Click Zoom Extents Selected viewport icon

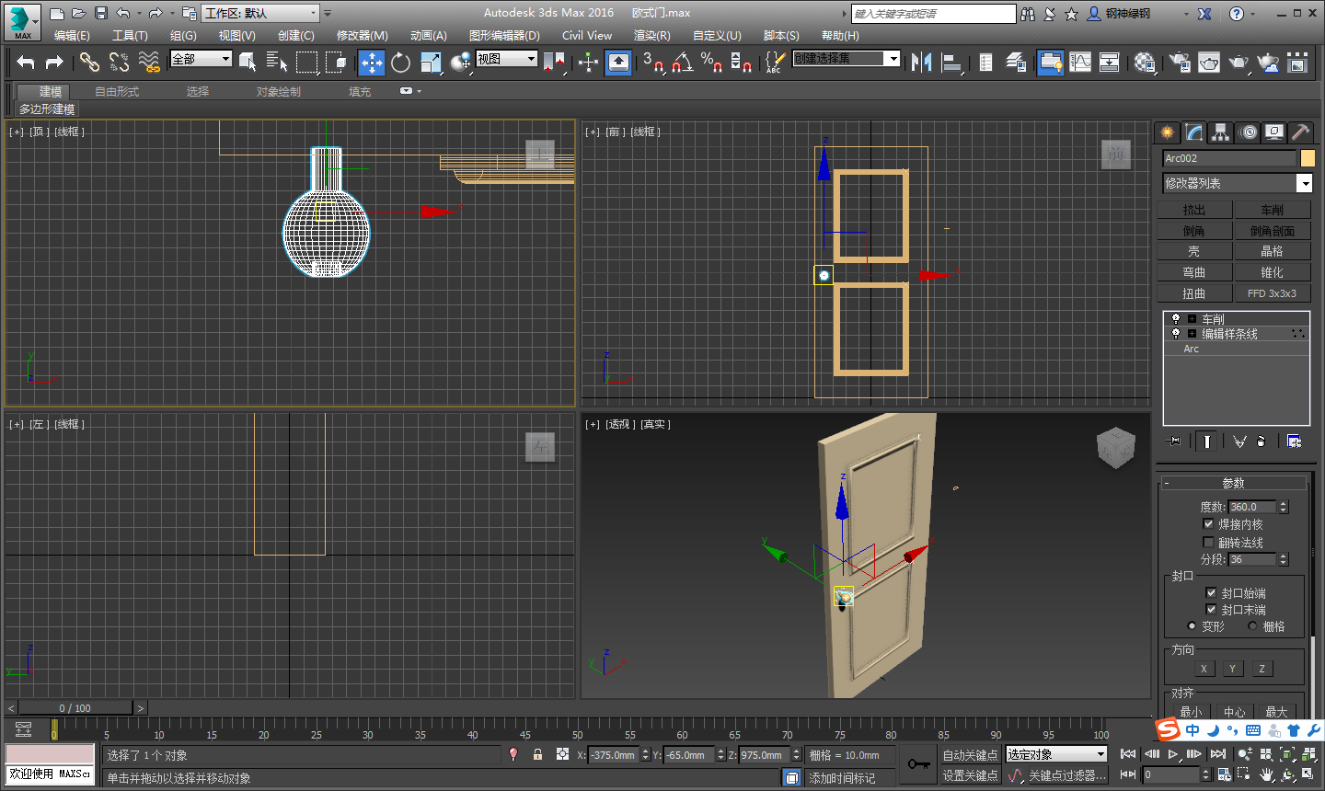coord(1286,754)
